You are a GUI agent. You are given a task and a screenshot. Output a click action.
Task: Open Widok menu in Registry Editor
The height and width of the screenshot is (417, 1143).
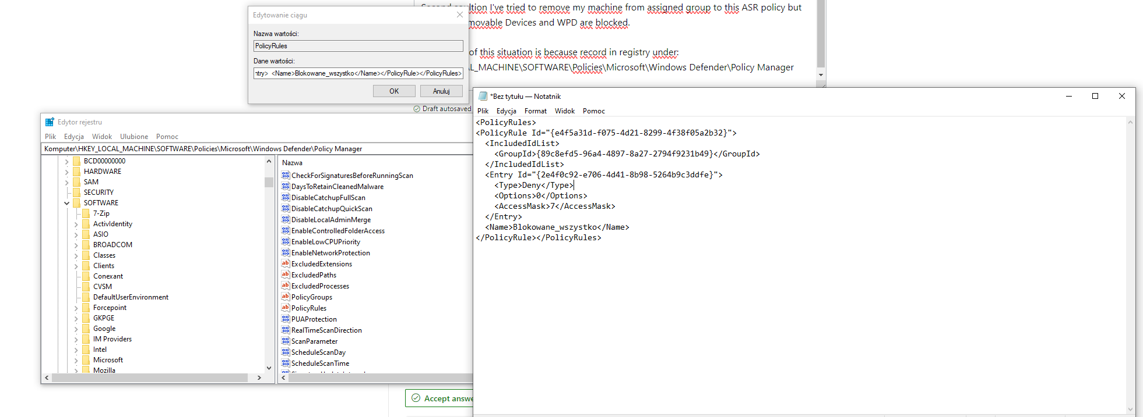click(102, 137)
